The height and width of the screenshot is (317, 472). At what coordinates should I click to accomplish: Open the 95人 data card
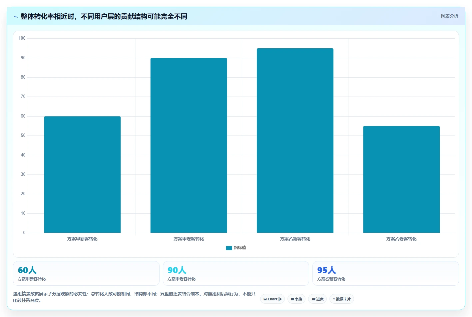point(386,273)
